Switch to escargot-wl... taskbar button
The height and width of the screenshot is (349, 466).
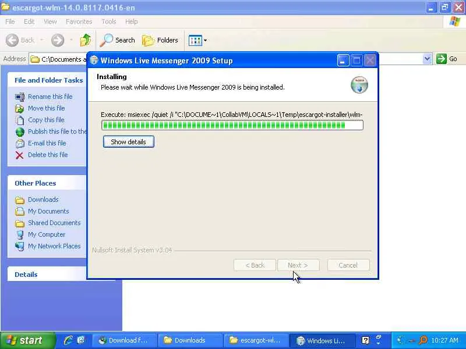click(x=256, y=340)
